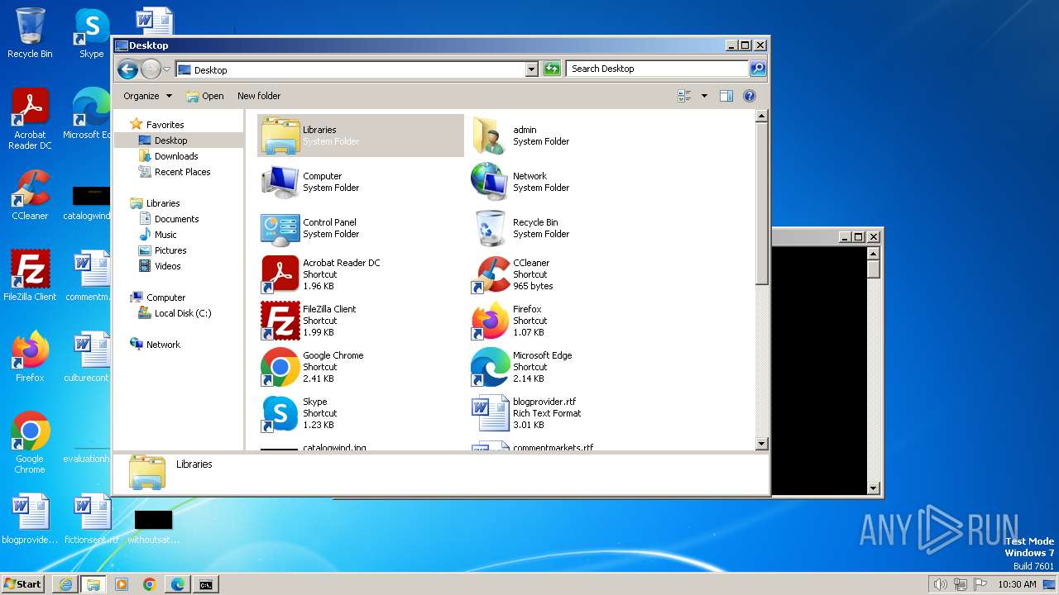Select the admin folder in file list
Image resolution: width=1059 pixels, height=595 pixels.
[571, 136]
